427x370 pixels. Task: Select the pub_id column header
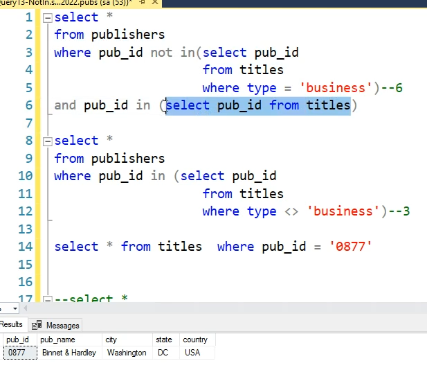20,340
